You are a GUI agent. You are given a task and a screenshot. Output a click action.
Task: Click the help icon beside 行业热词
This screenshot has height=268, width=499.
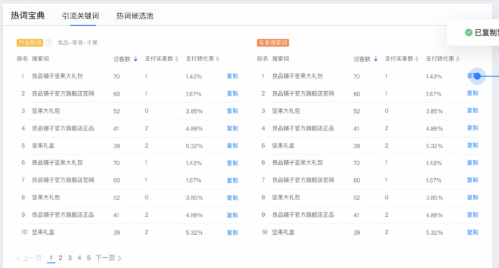(49, 43)
